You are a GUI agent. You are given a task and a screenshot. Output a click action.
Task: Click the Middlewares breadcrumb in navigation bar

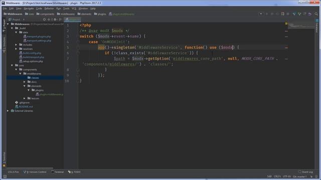pyautogui.click(x=13, y=14)
